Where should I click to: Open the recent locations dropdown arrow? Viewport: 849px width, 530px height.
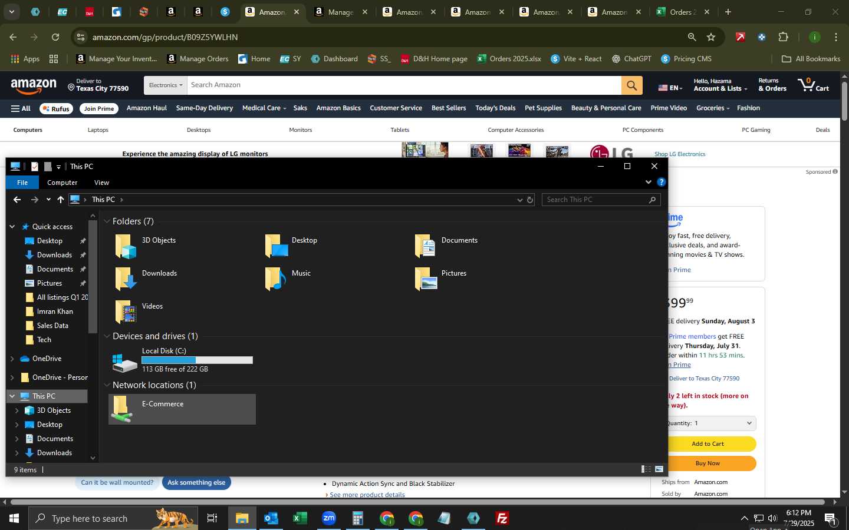click(x=48, y=200)
